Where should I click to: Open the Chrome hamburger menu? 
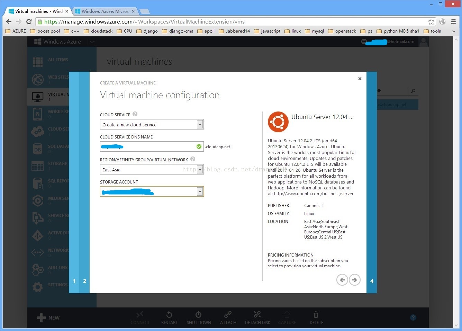453,21
